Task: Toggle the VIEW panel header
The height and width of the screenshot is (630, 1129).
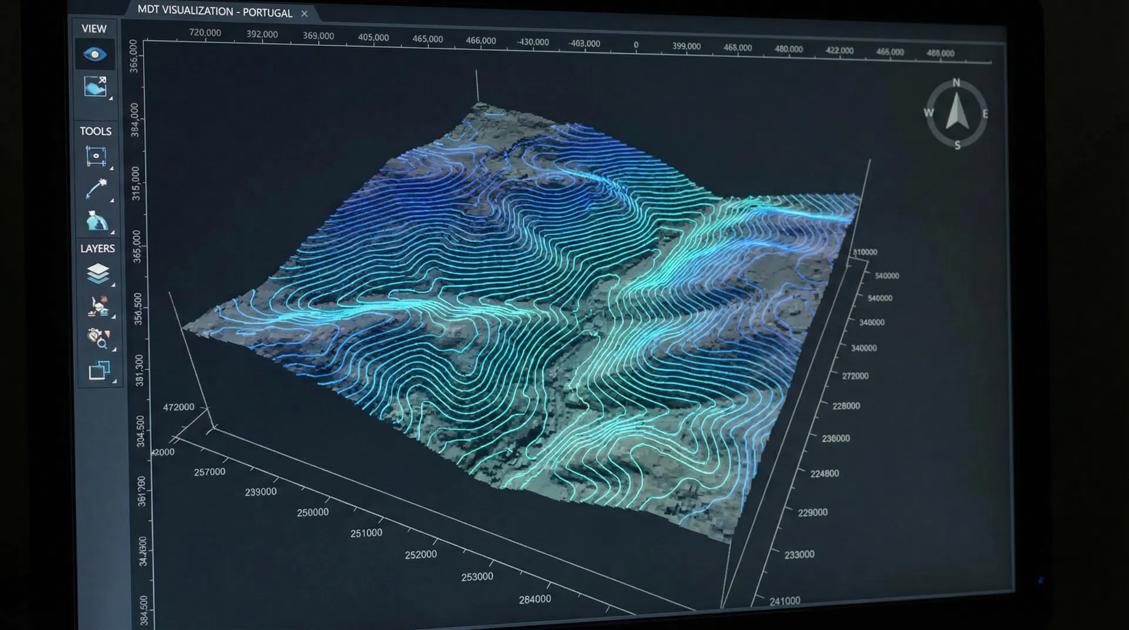Action: [93, 28]
